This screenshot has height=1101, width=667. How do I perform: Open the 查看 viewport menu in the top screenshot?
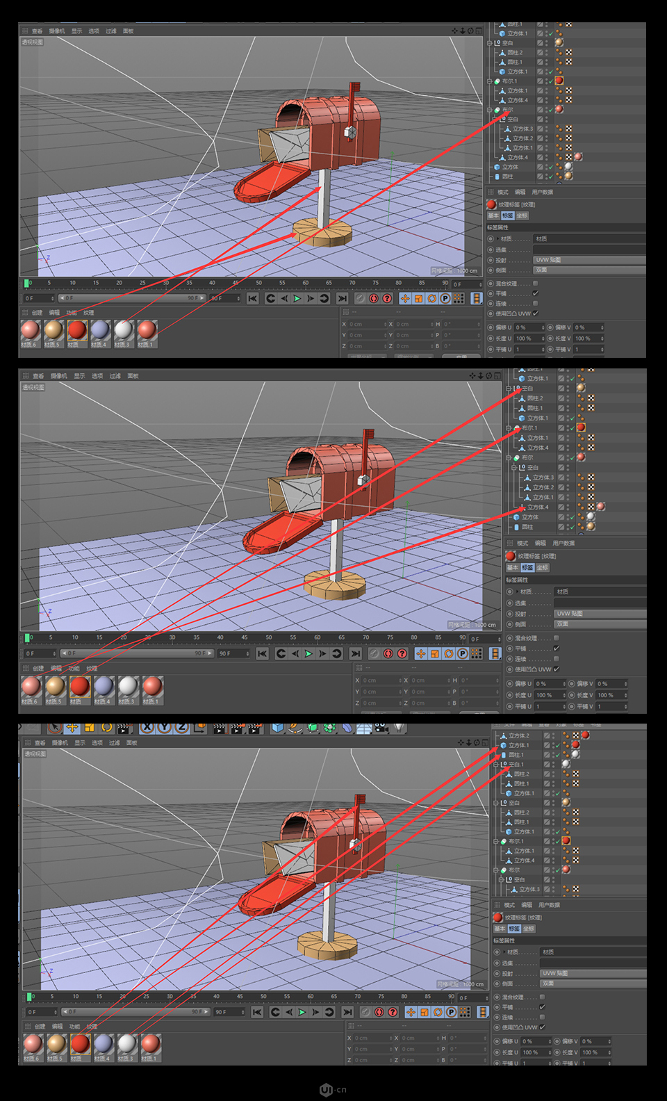point(37,31)
